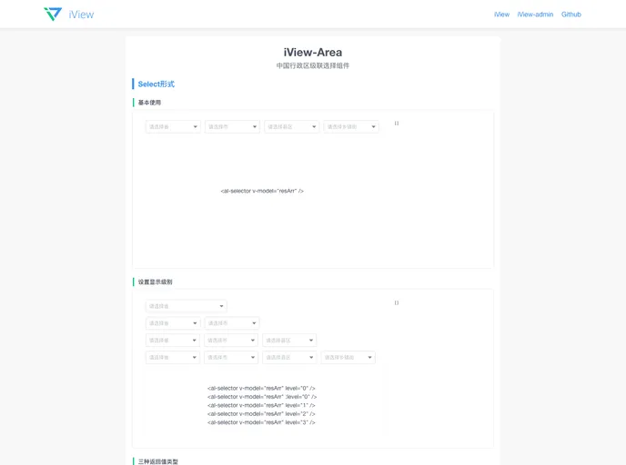Image resolution: width=626 pixels, height=465 pixels.
Task: Open 请选择省 in the three-selector row
Action: pyautogui.click(x=173, y=341)
